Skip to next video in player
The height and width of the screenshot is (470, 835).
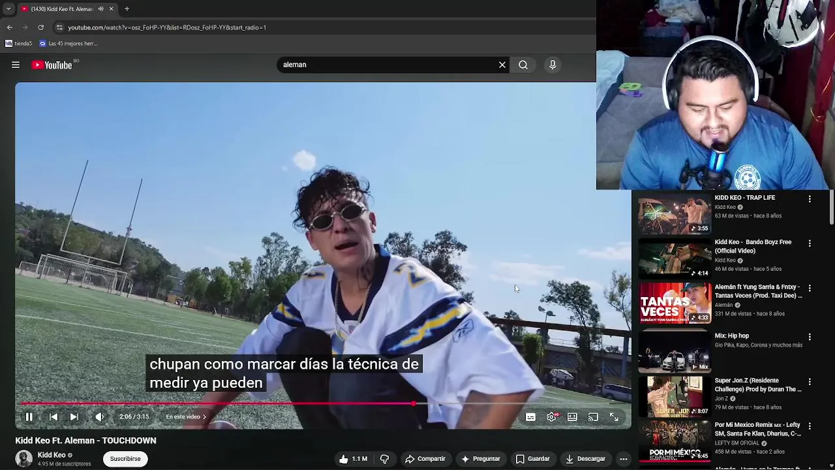pos(74,416)
